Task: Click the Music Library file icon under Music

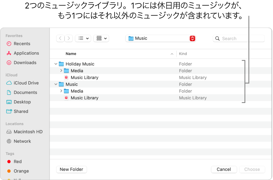Action: (x=66, y=98)
